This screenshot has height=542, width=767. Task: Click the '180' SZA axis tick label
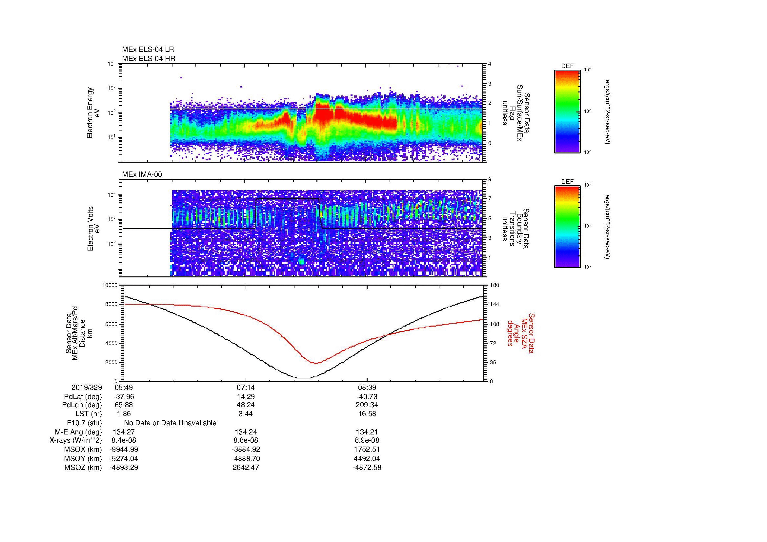click(x=495, y=285)
